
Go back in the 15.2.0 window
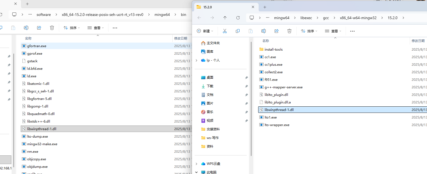pyautogui.click(x=199, y=18)
